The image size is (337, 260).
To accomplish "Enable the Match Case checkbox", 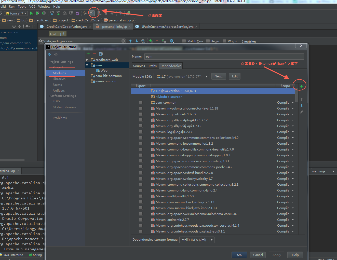I will 184,41.
